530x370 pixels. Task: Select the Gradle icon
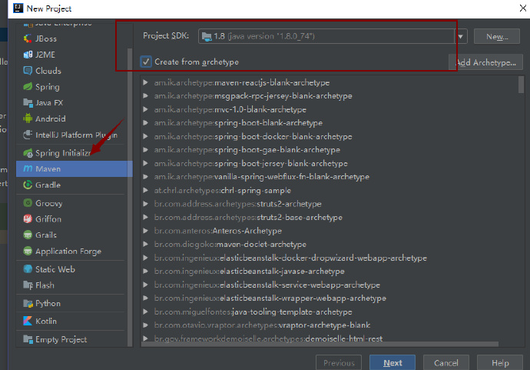point(28,185)
